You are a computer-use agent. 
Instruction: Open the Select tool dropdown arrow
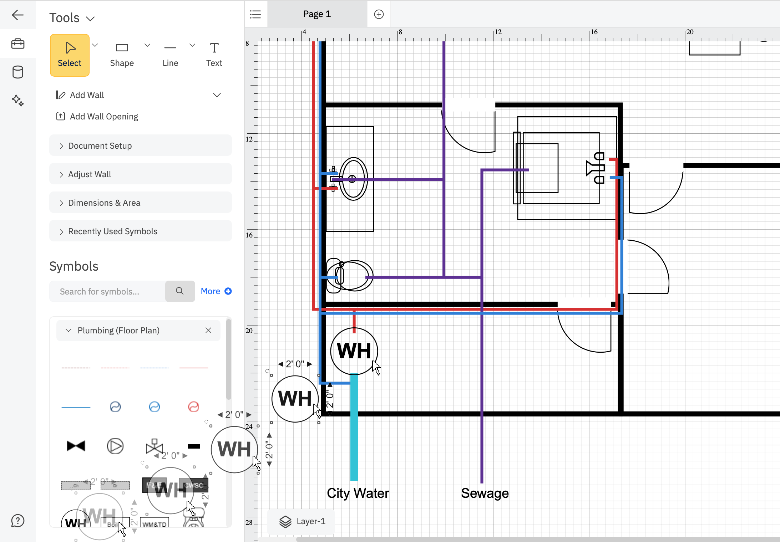[95, 45]
